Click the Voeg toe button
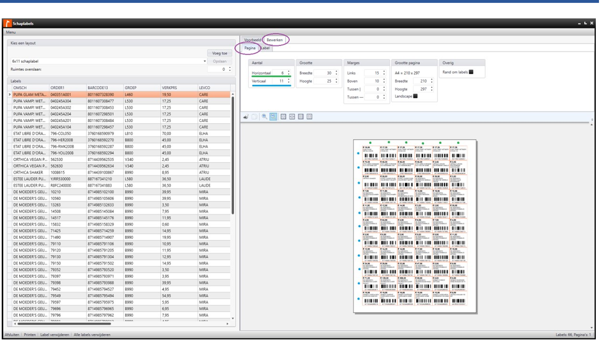The width and height of the screenshot is (601, 348). coord(220,53)
